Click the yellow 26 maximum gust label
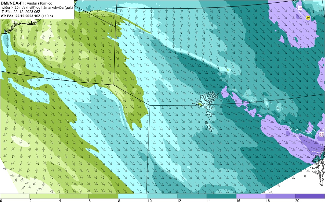The height and width of the screenshot is (203, 325). 308,18
